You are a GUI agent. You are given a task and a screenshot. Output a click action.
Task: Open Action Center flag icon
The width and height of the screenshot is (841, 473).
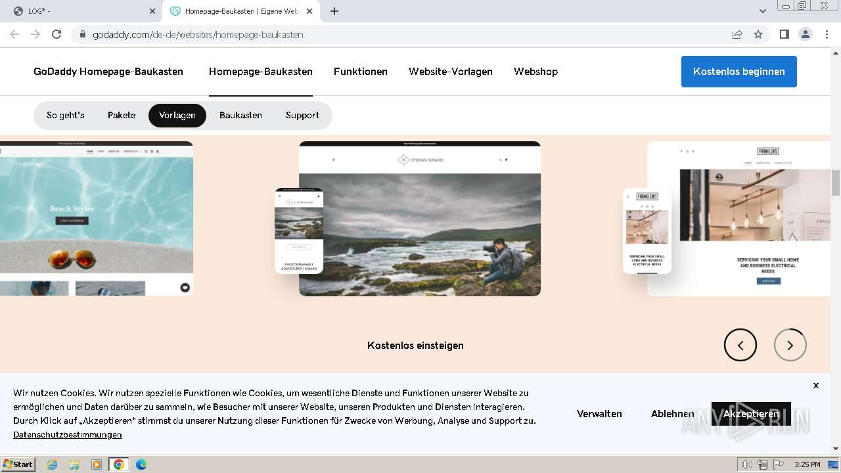(x=779, y=464)
